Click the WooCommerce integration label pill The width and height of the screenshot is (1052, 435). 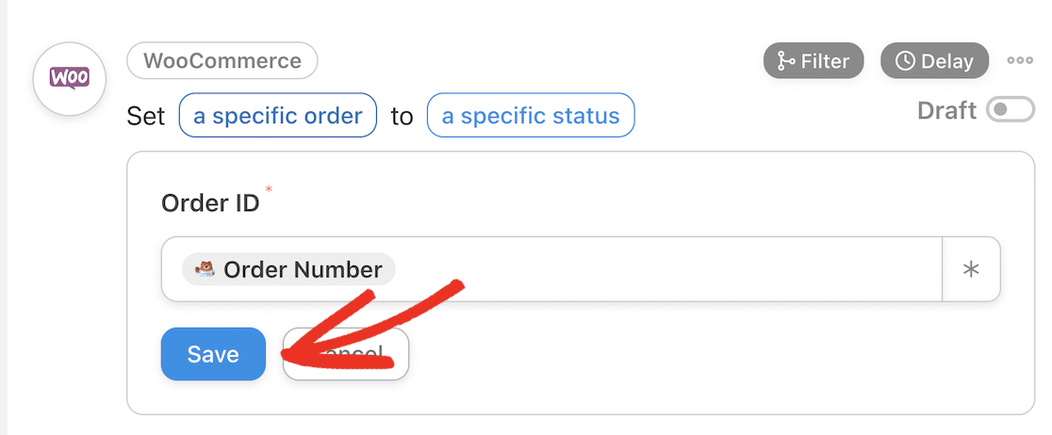(222, 61)
